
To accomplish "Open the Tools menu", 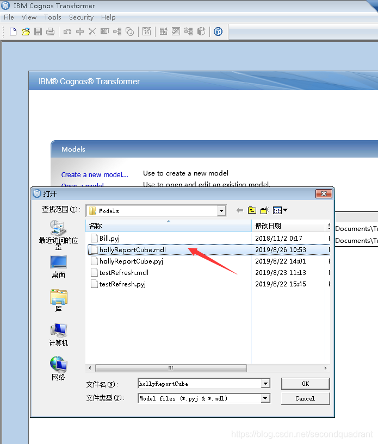I will 52,17.
